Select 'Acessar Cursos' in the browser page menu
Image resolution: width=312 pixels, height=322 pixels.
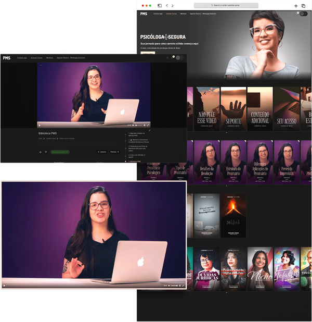click(x=171, y=14)
